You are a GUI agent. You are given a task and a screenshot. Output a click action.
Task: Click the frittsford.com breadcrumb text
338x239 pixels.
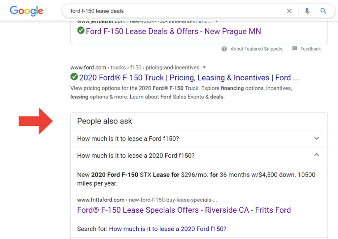point(146,200)
